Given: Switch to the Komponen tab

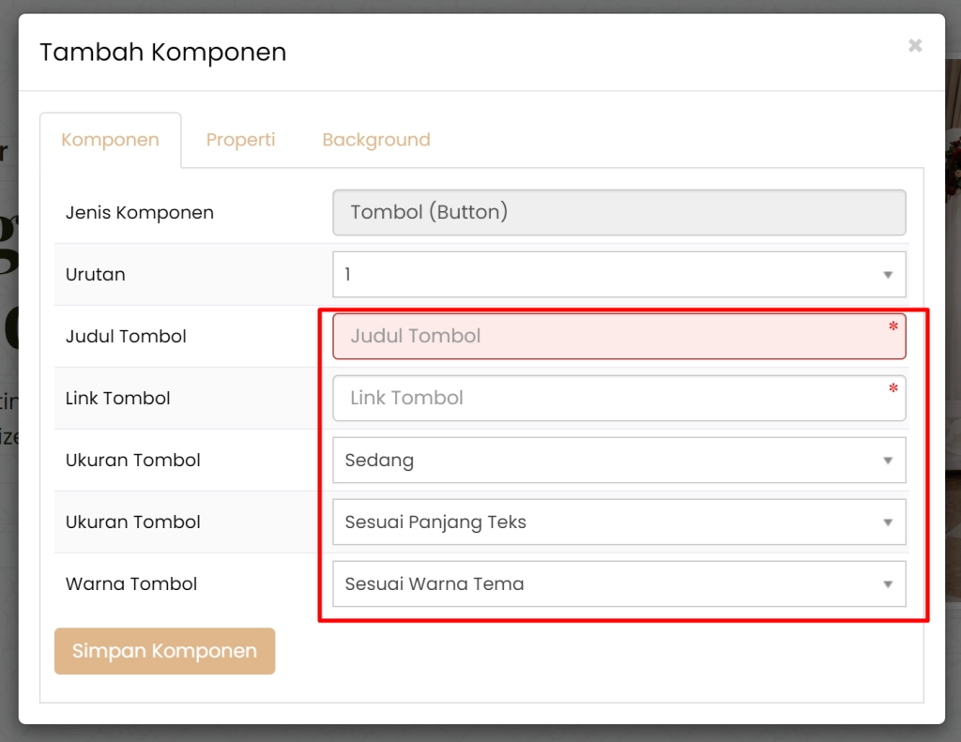Looking at the screenshot, I should [x=110, y=140].
